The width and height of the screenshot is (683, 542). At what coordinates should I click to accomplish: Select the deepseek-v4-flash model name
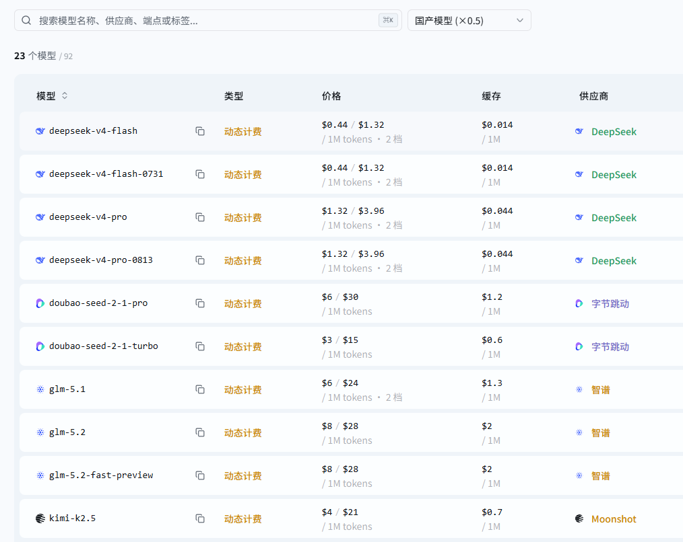coord(93,131)
